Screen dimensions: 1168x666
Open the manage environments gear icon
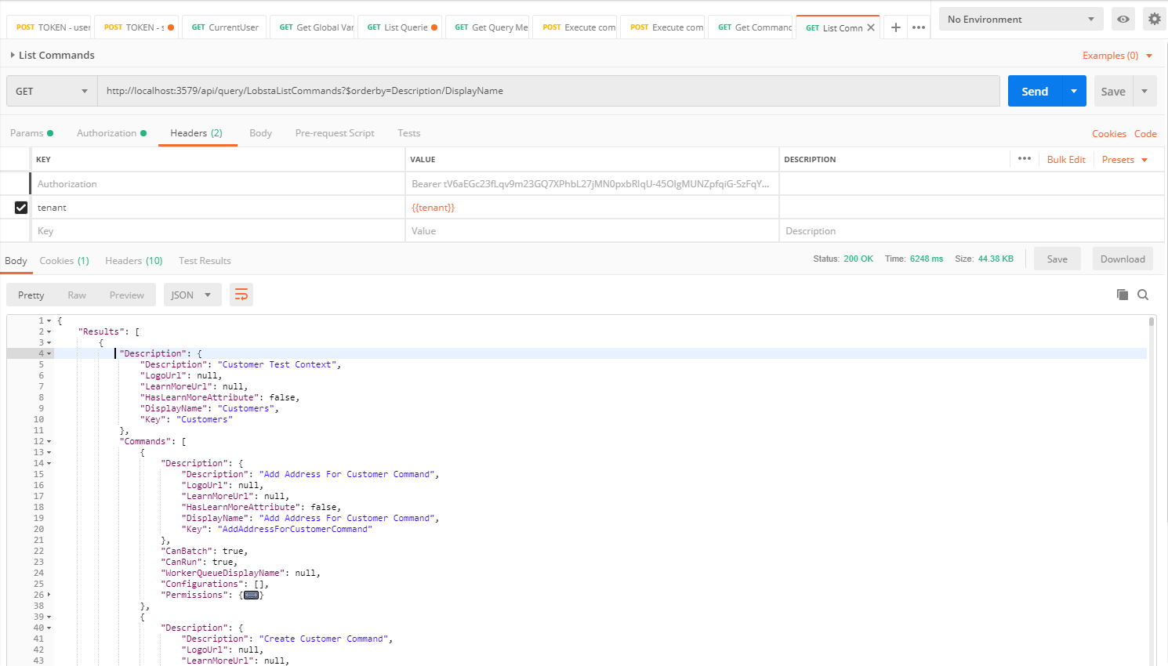(1154, 19)
